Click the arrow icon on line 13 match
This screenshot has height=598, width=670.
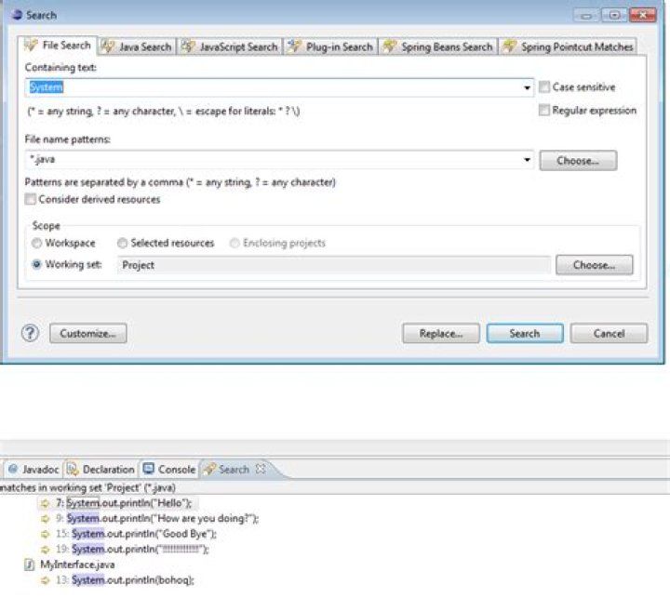(x=45, y=580)
